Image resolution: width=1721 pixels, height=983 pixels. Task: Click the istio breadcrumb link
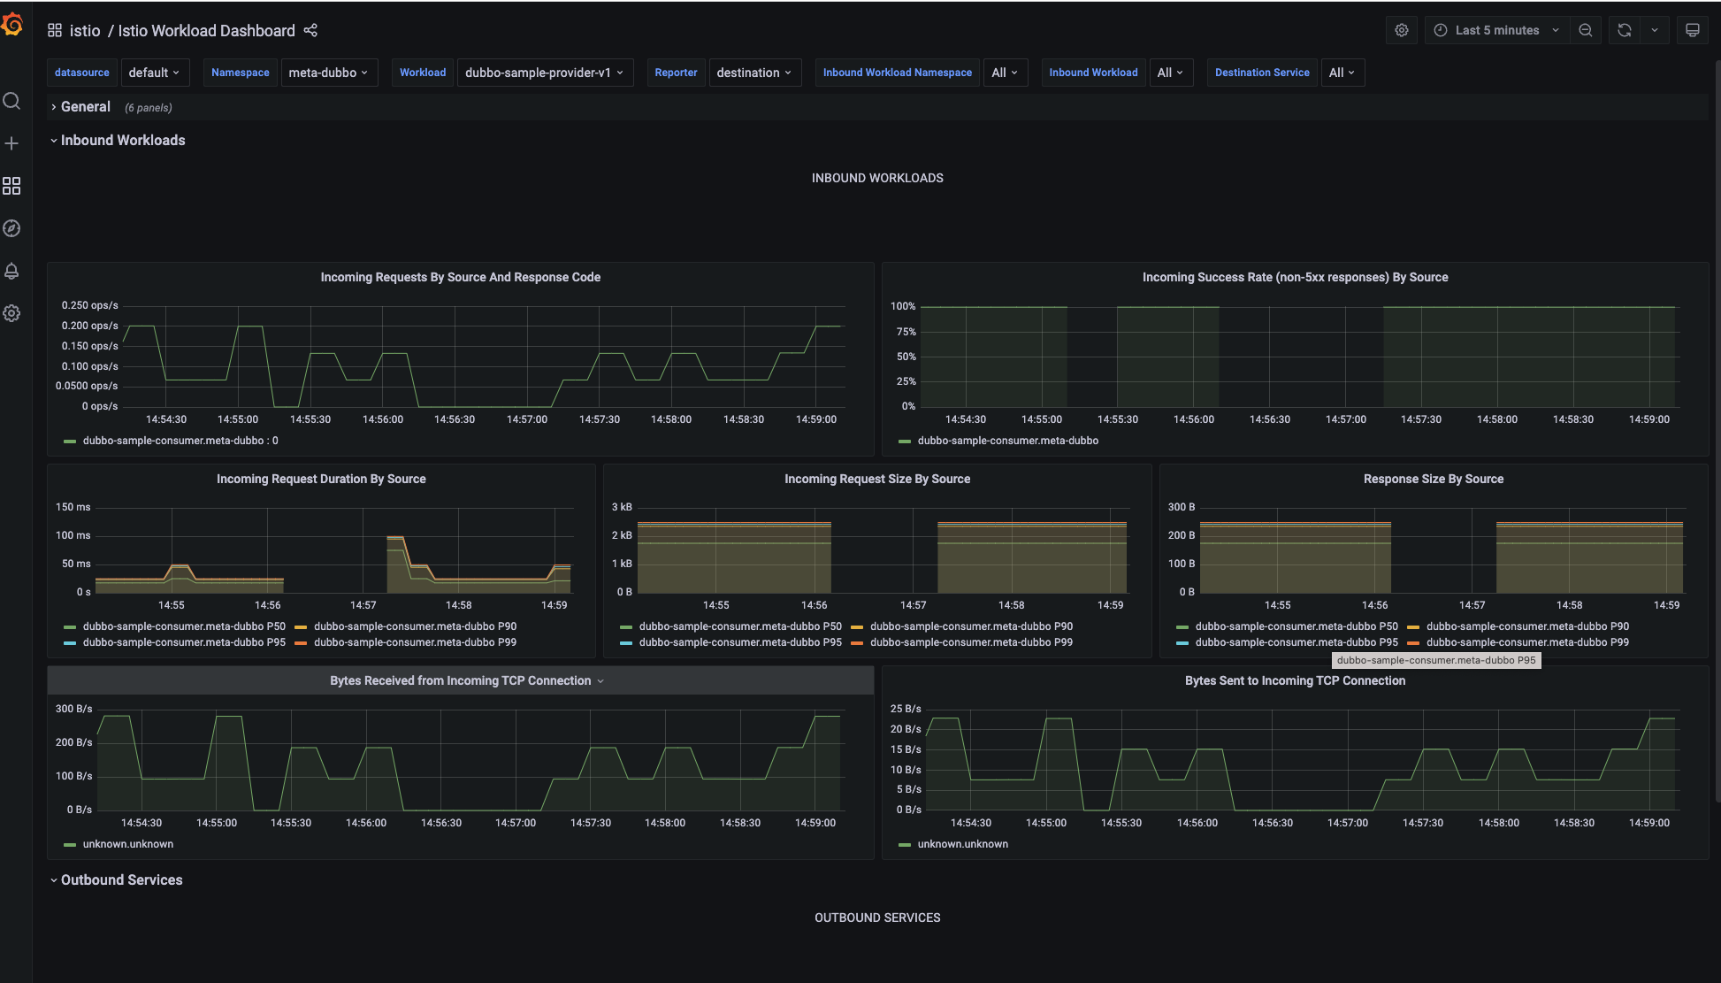coord(85,30)
